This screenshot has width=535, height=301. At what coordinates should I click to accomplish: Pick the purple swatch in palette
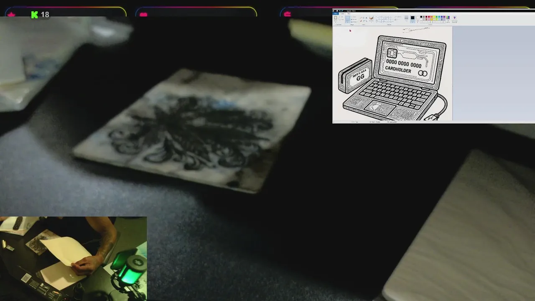444,17
